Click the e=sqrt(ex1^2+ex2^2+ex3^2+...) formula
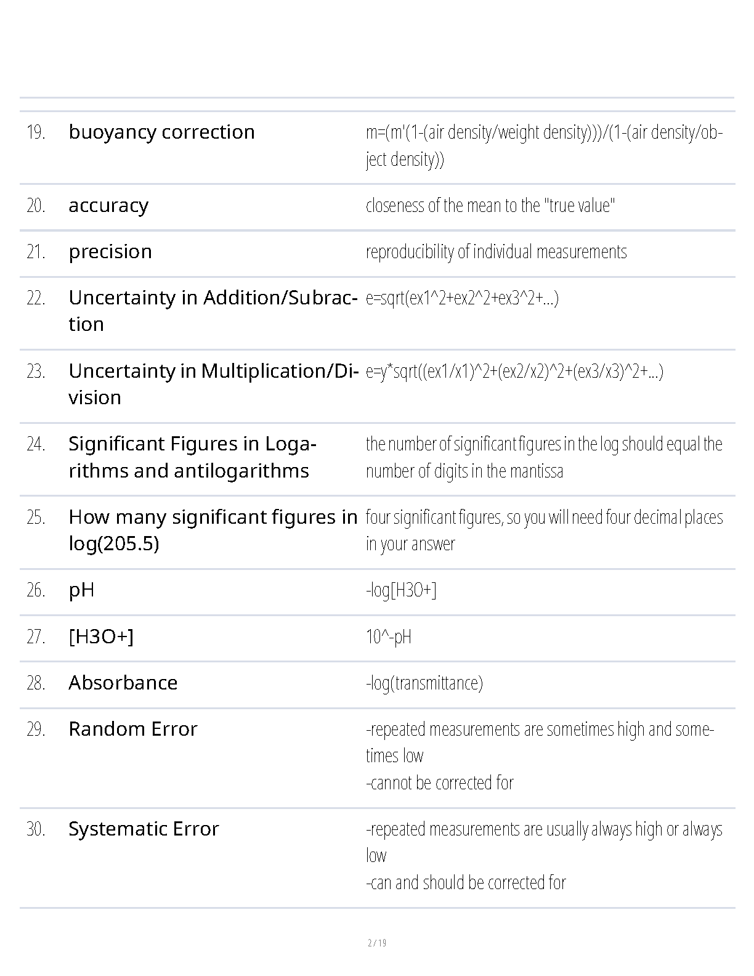 pyautogui.click(x=462, y=298)
